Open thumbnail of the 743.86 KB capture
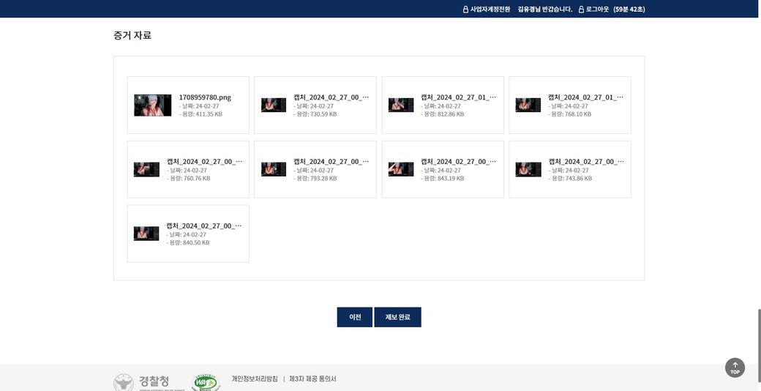Screen dimensions: 761x391 [528, 170]
